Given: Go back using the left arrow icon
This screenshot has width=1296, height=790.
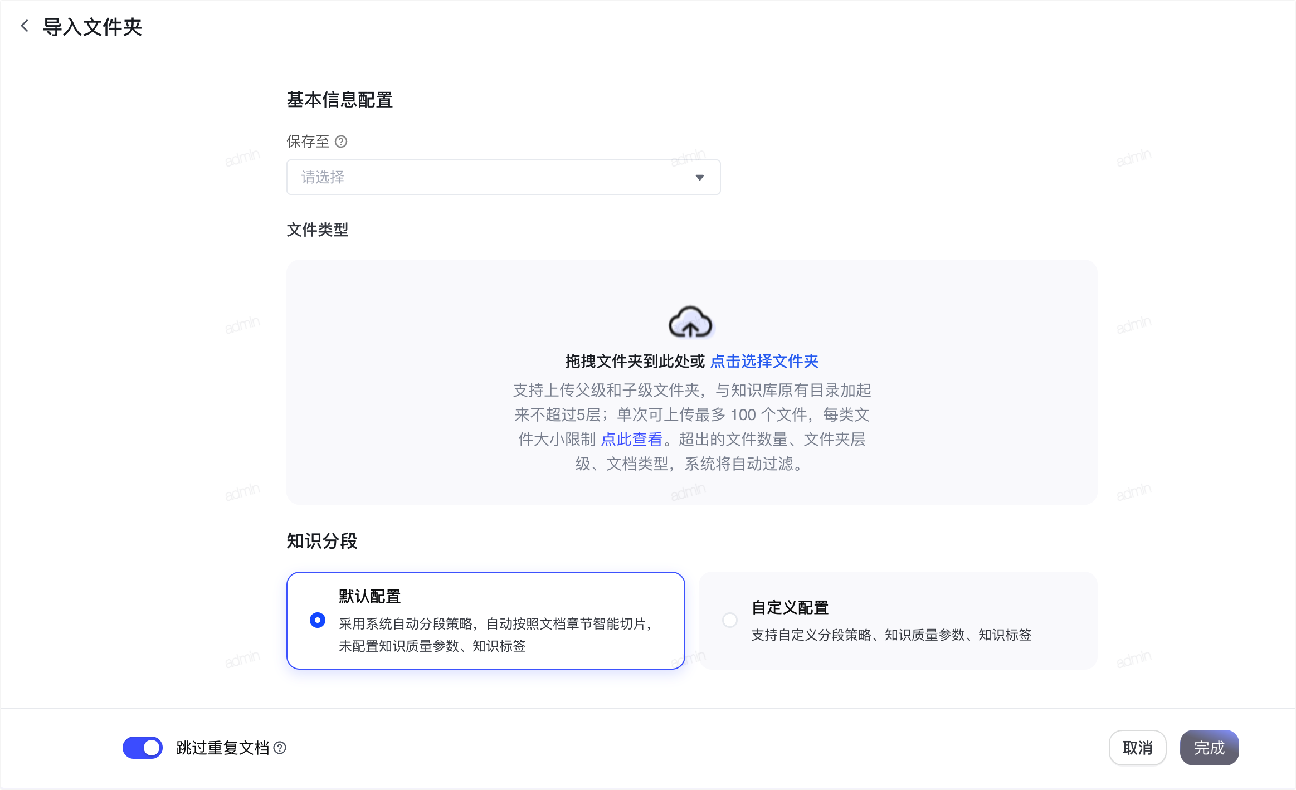Looking at the screenshot, I should click(x=25, y=26).
